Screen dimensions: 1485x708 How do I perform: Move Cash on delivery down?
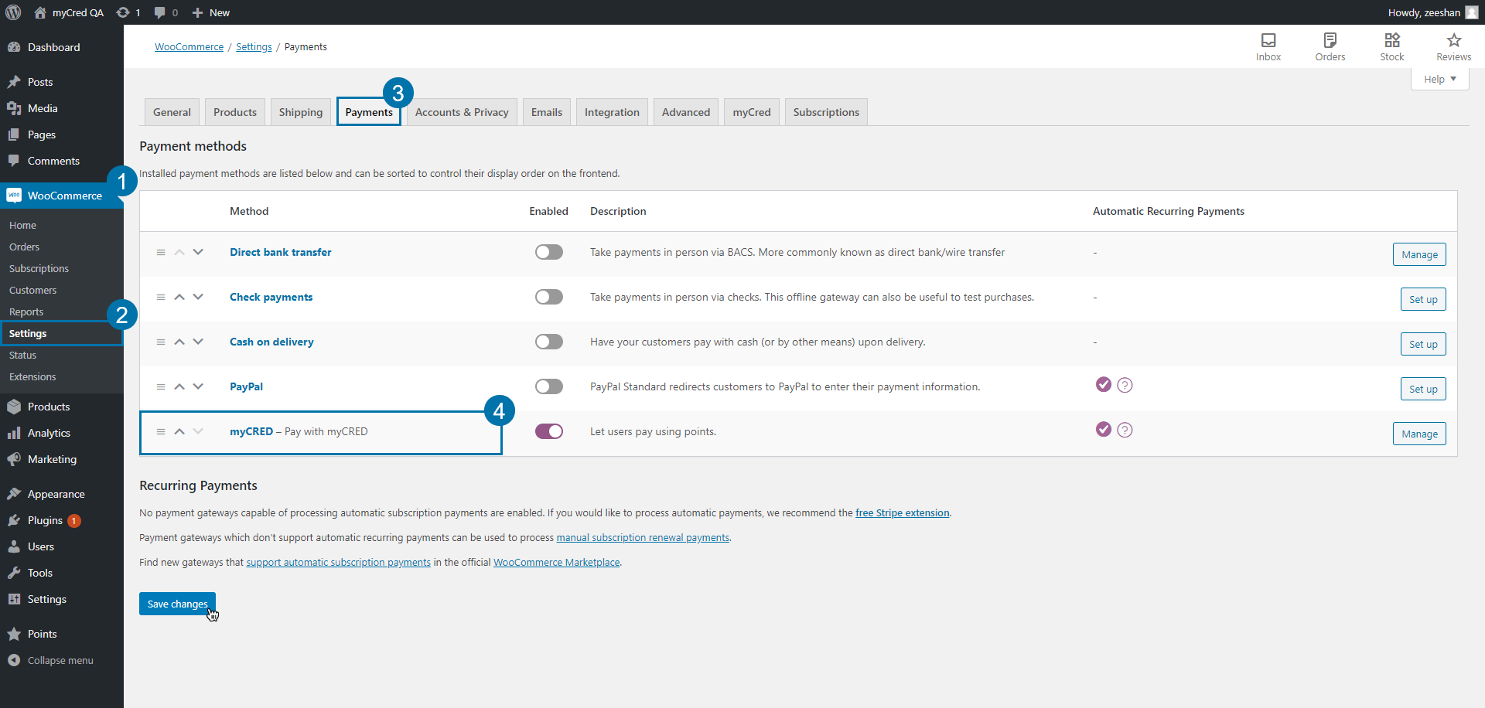point(198,342)
